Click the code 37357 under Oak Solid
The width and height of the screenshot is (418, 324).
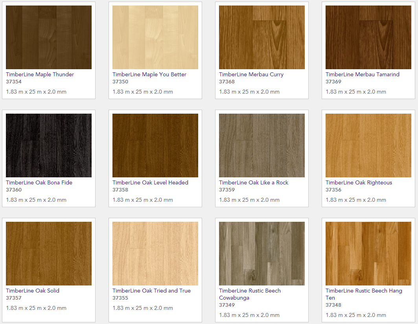pos(14,298)
